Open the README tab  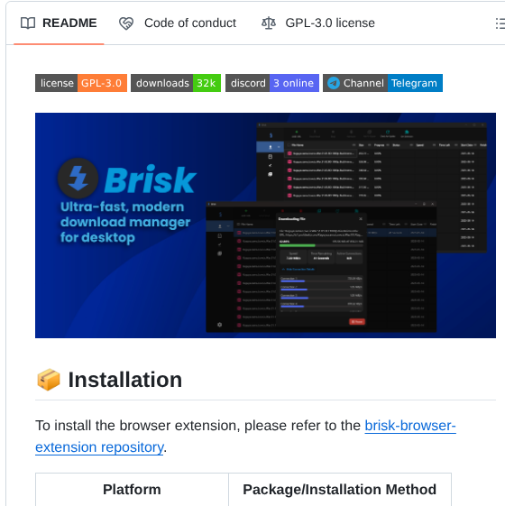(x=59, y=23)
